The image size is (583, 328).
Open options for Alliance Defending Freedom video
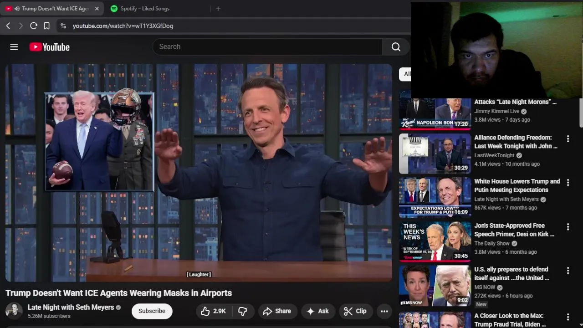click(568, 138)
